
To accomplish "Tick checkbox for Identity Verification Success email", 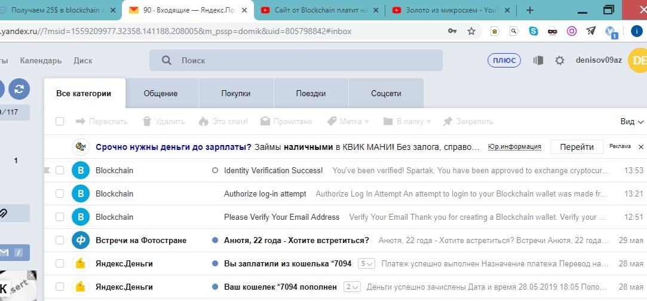I will click(x=60, y=170).
